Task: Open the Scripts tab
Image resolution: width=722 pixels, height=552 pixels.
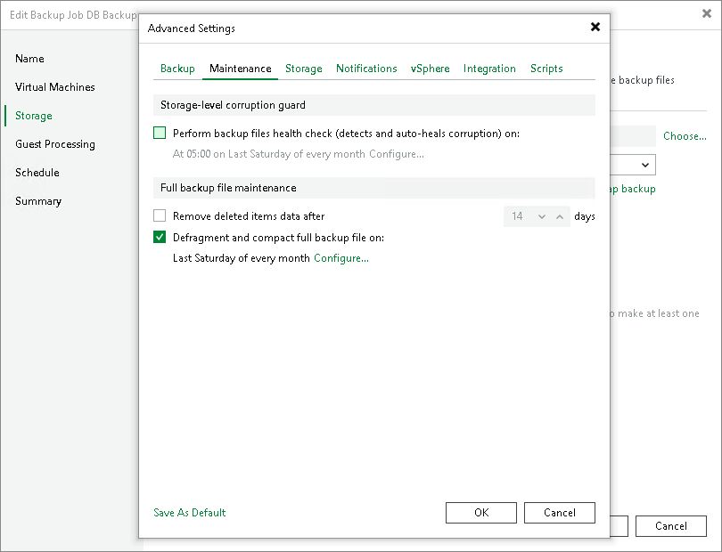Action: [546, 69]
